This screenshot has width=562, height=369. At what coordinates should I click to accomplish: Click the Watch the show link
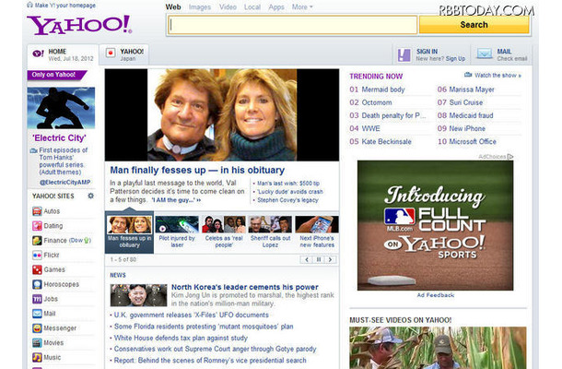tap(498, 76)
